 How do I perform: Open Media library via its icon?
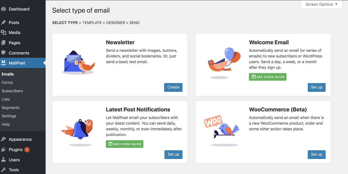4,32
